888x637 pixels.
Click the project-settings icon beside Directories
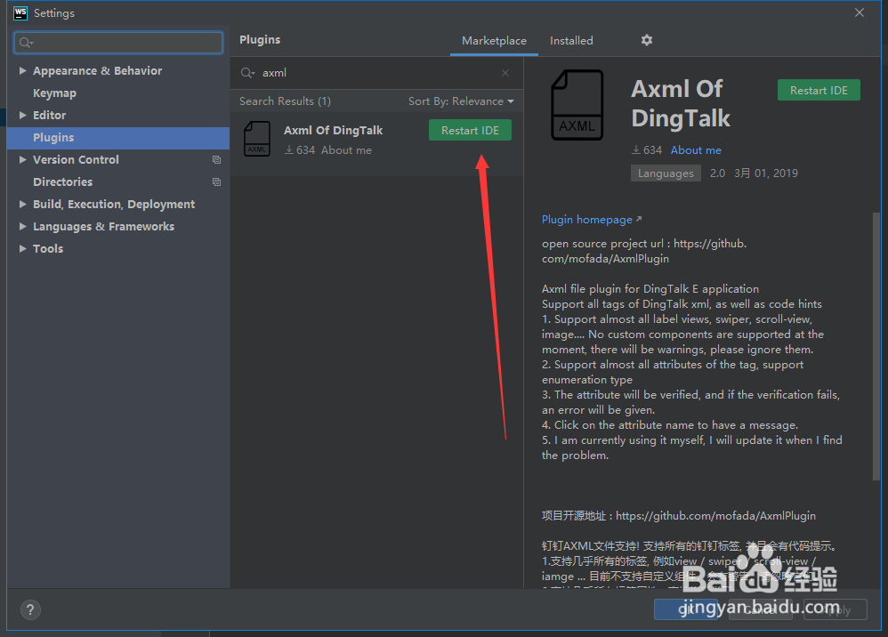216,181
